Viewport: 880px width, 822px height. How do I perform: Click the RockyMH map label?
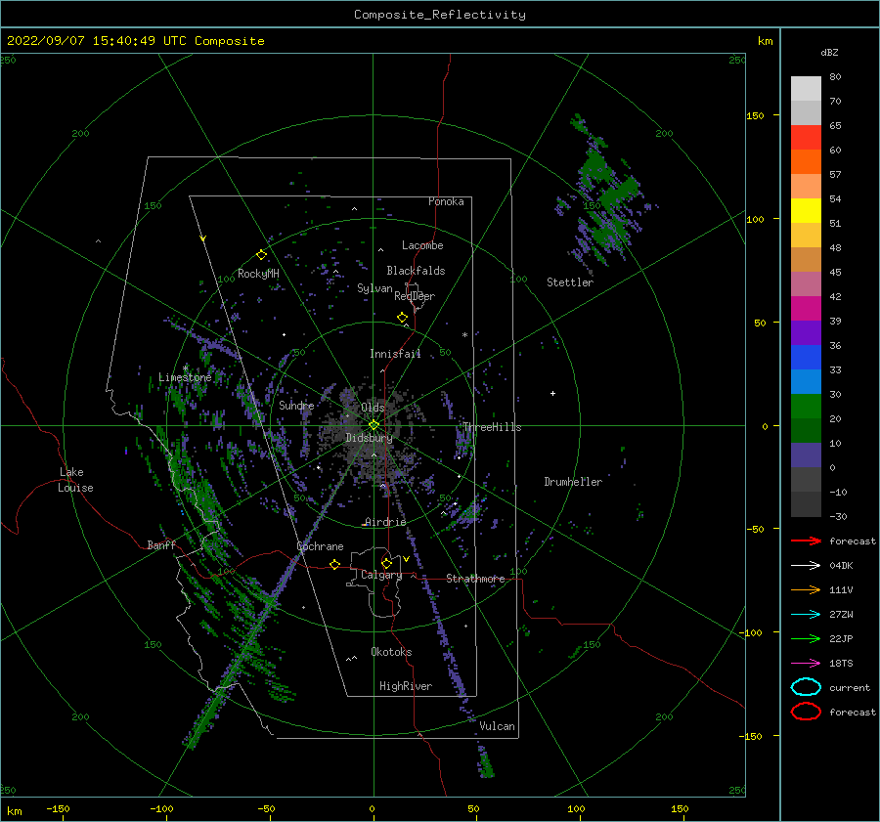pos(258,274)
